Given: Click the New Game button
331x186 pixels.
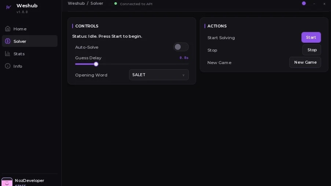Looking at the screenshot, I should [x=305, y=62].
